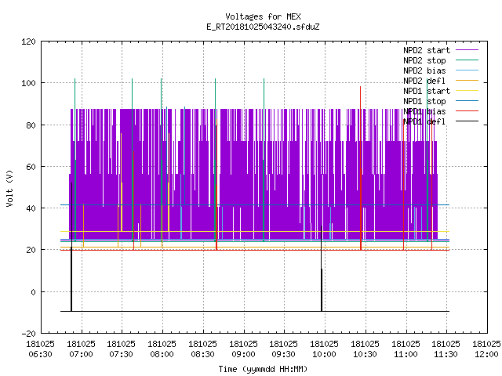Click the y-axis tick label 20
The width and height of the screenshot is (502, 376).
31,250
